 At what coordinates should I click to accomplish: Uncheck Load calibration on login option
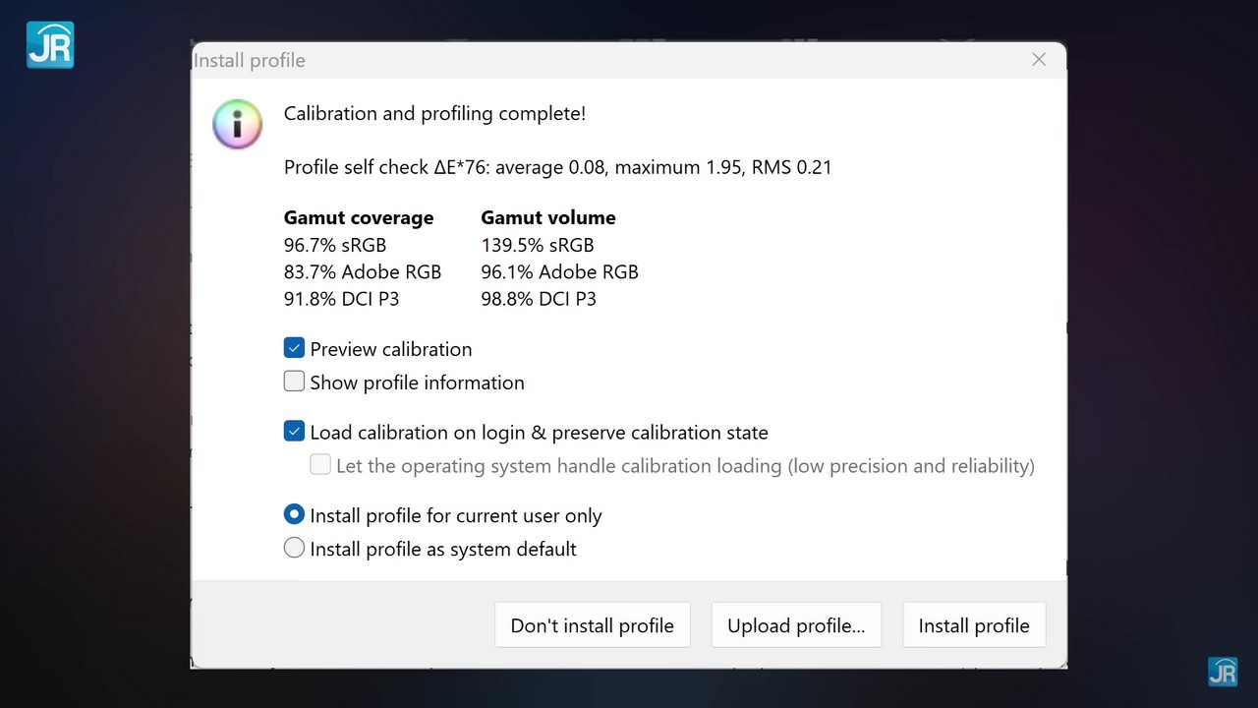(x=294, y=432)
